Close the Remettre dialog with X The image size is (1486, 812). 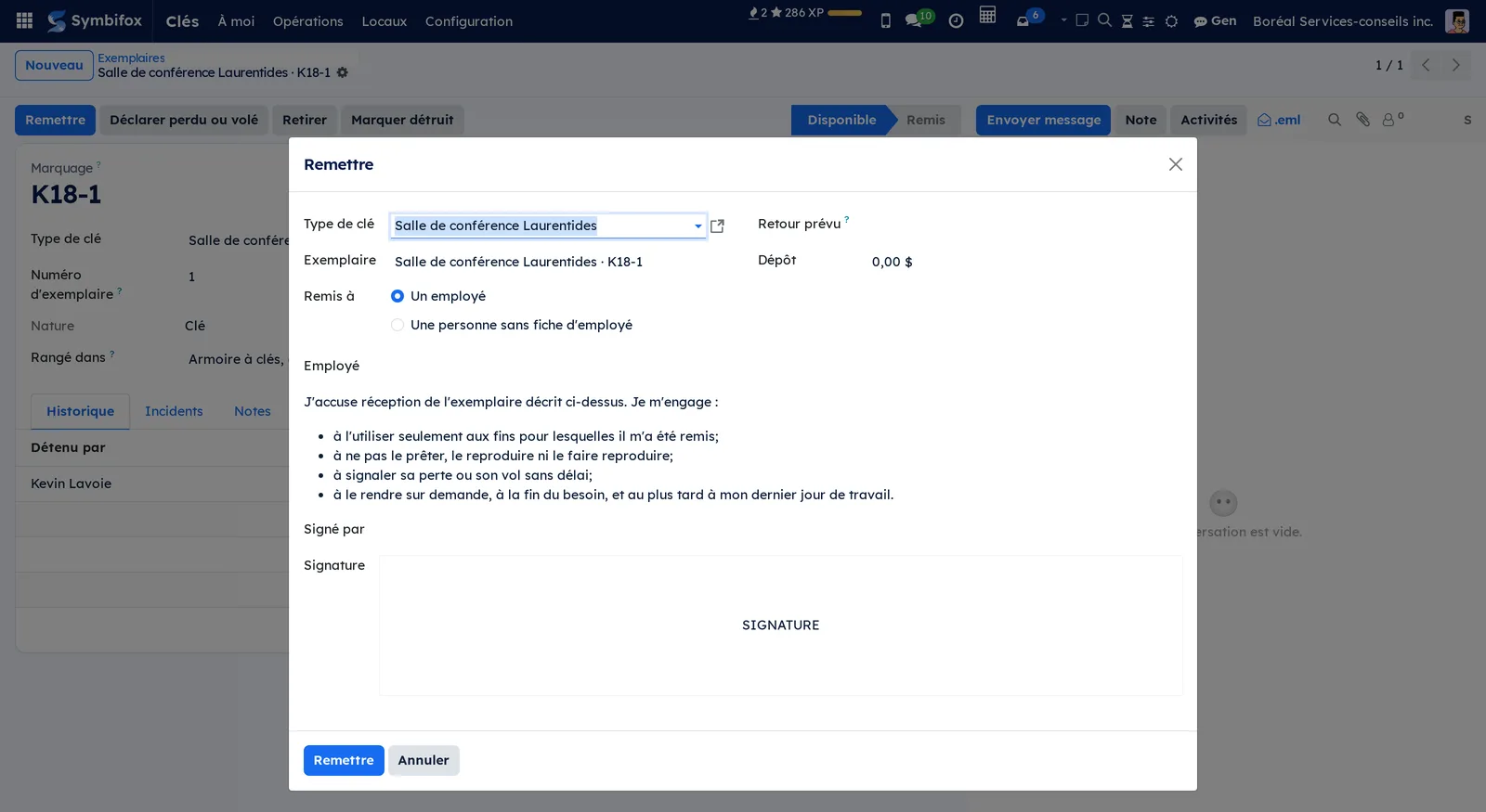click(x=1176, y=164)
